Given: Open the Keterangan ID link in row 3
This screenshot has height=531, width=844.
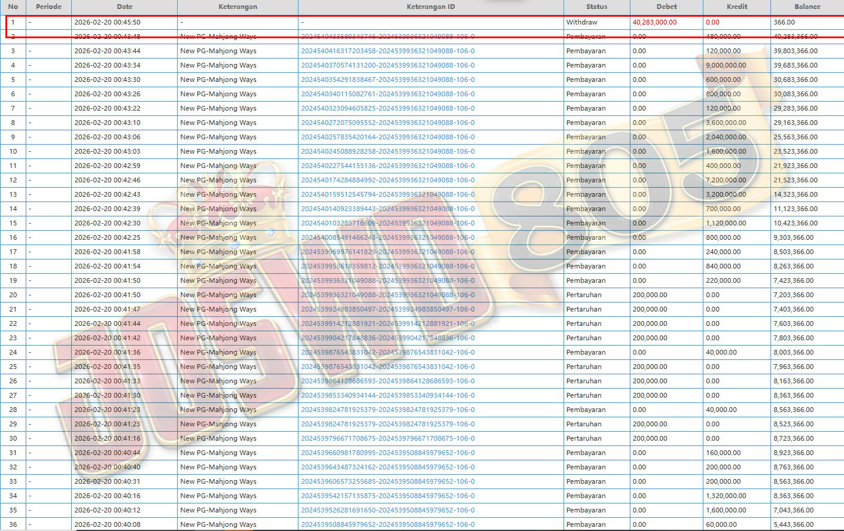Looking at the screenshot, I should 388,51.
